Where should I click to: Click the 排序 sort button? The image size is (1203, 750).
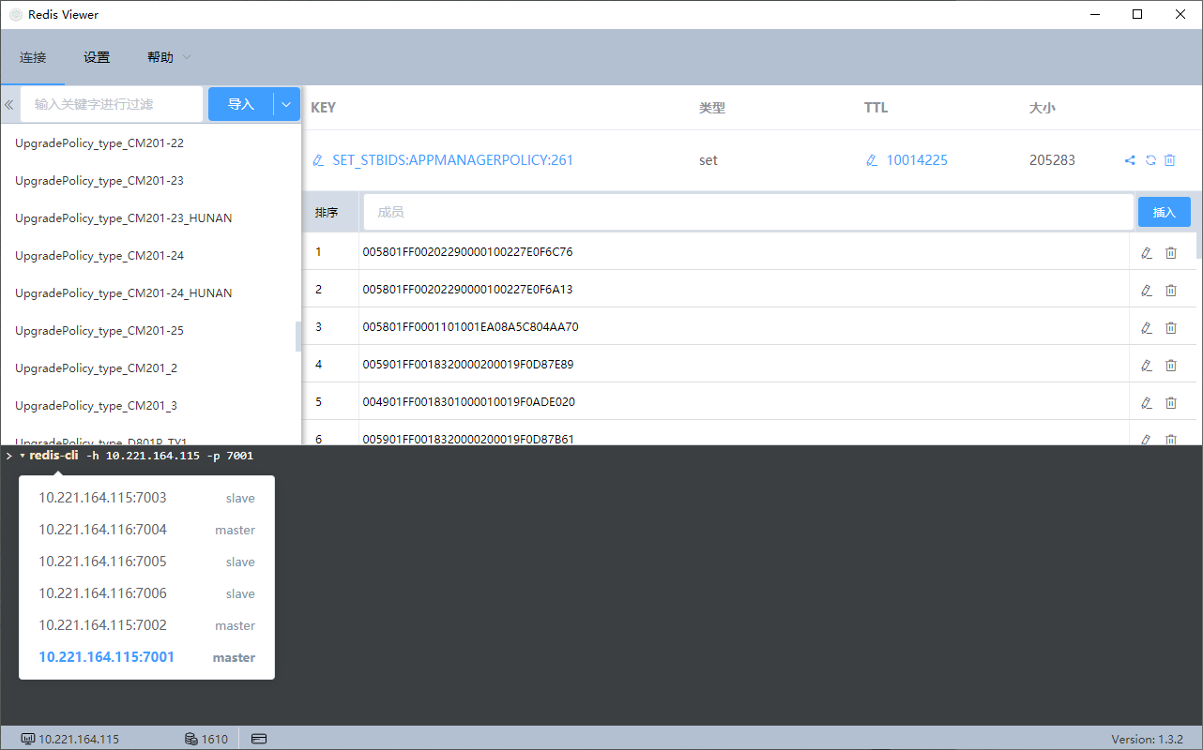[x=327, y=213]
